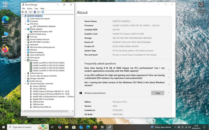Viewport: 209px width, 130px height.
Task: Click the Settings About page vertical scrollbar
Action: [175, 62]
